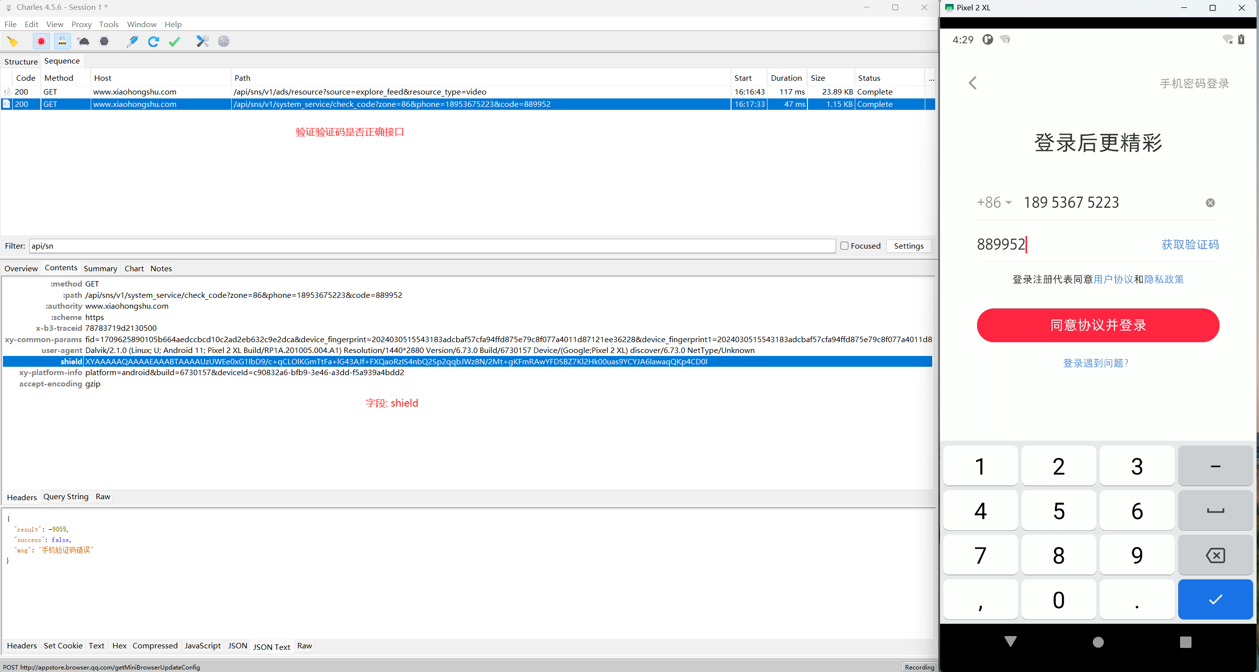Toggle breakpoints hexagon icon
Viewport: 1259px width, 672px height.
pos(104,41)
